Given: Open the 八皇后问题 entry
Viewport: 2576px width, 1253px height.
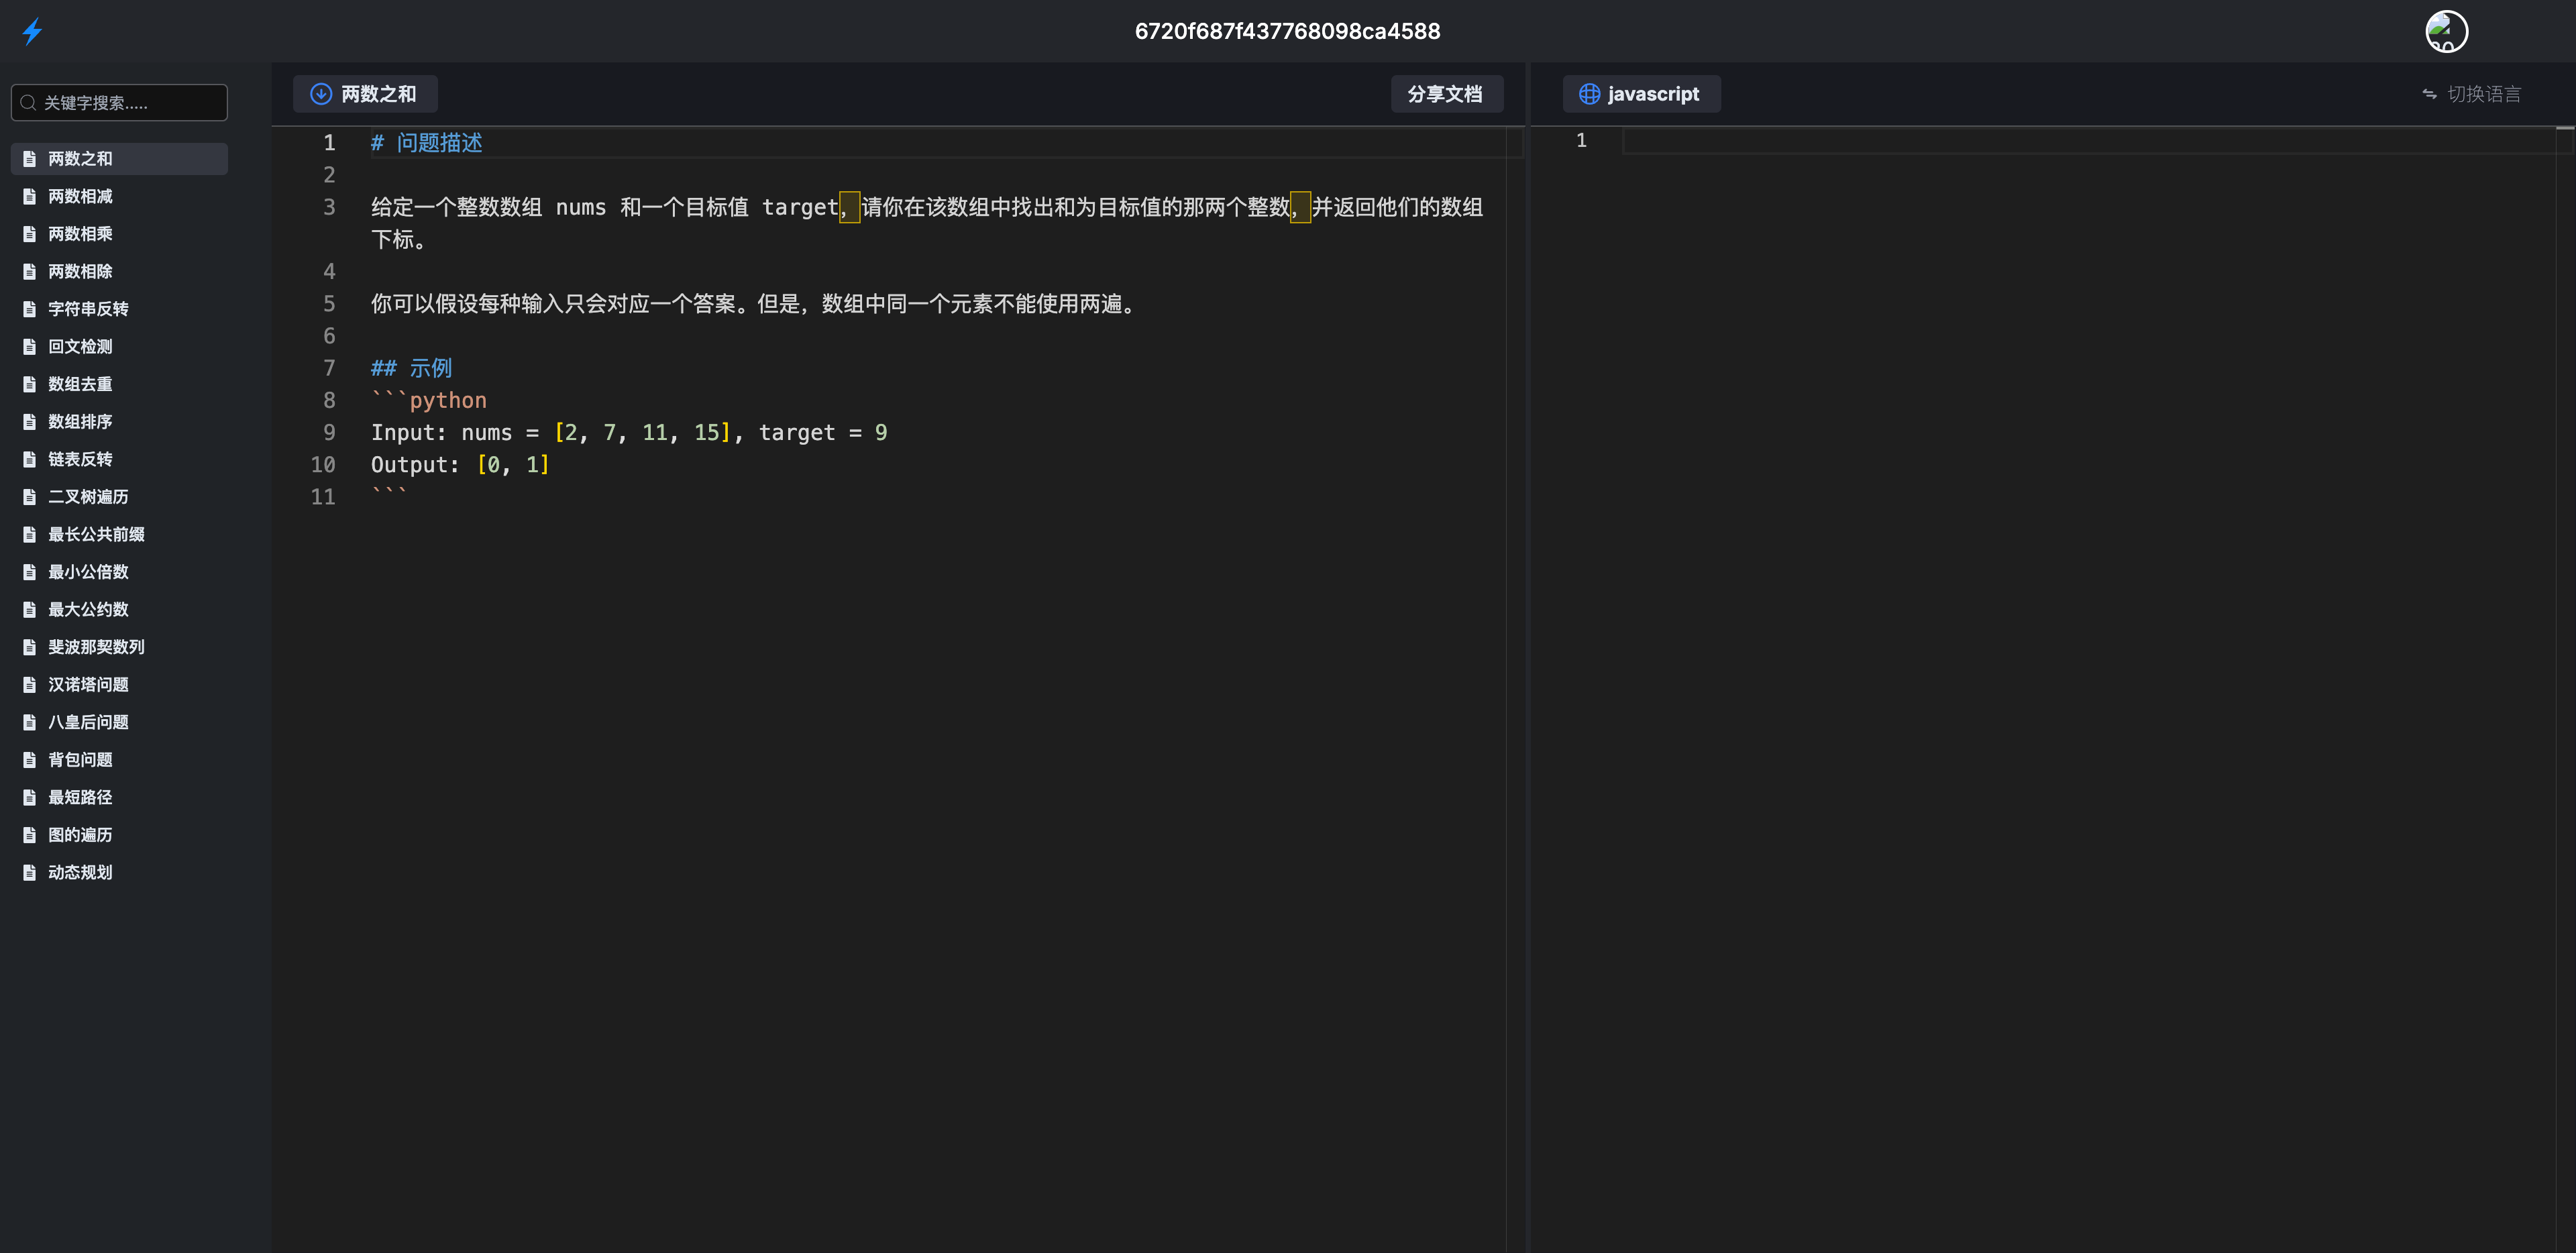Looking at the screenshot, I should pyautogui.click(x=88, y=722).
